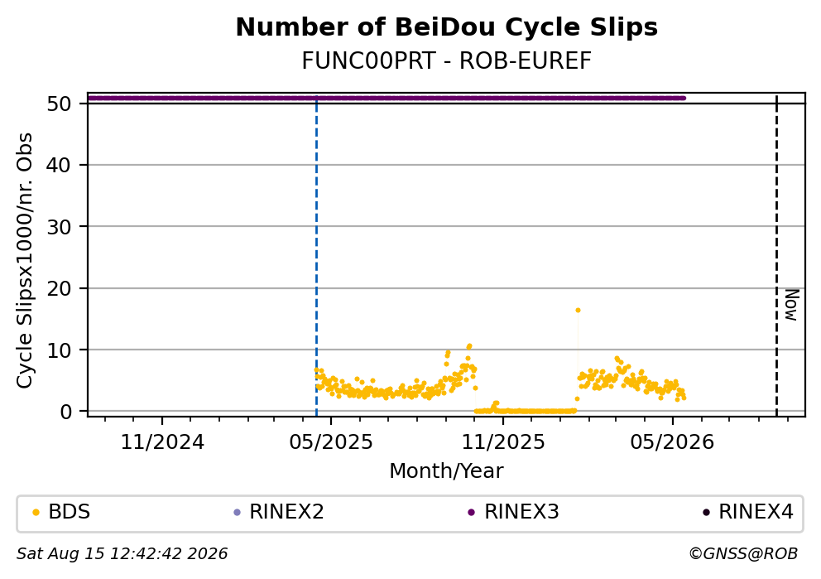
Task: Click the 05/2026 x-axis tick label
Action: (x=672, y=443)
